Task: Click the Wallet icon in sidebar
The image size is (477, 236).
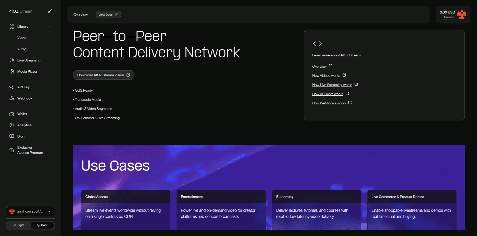Action: pos(12,114)
